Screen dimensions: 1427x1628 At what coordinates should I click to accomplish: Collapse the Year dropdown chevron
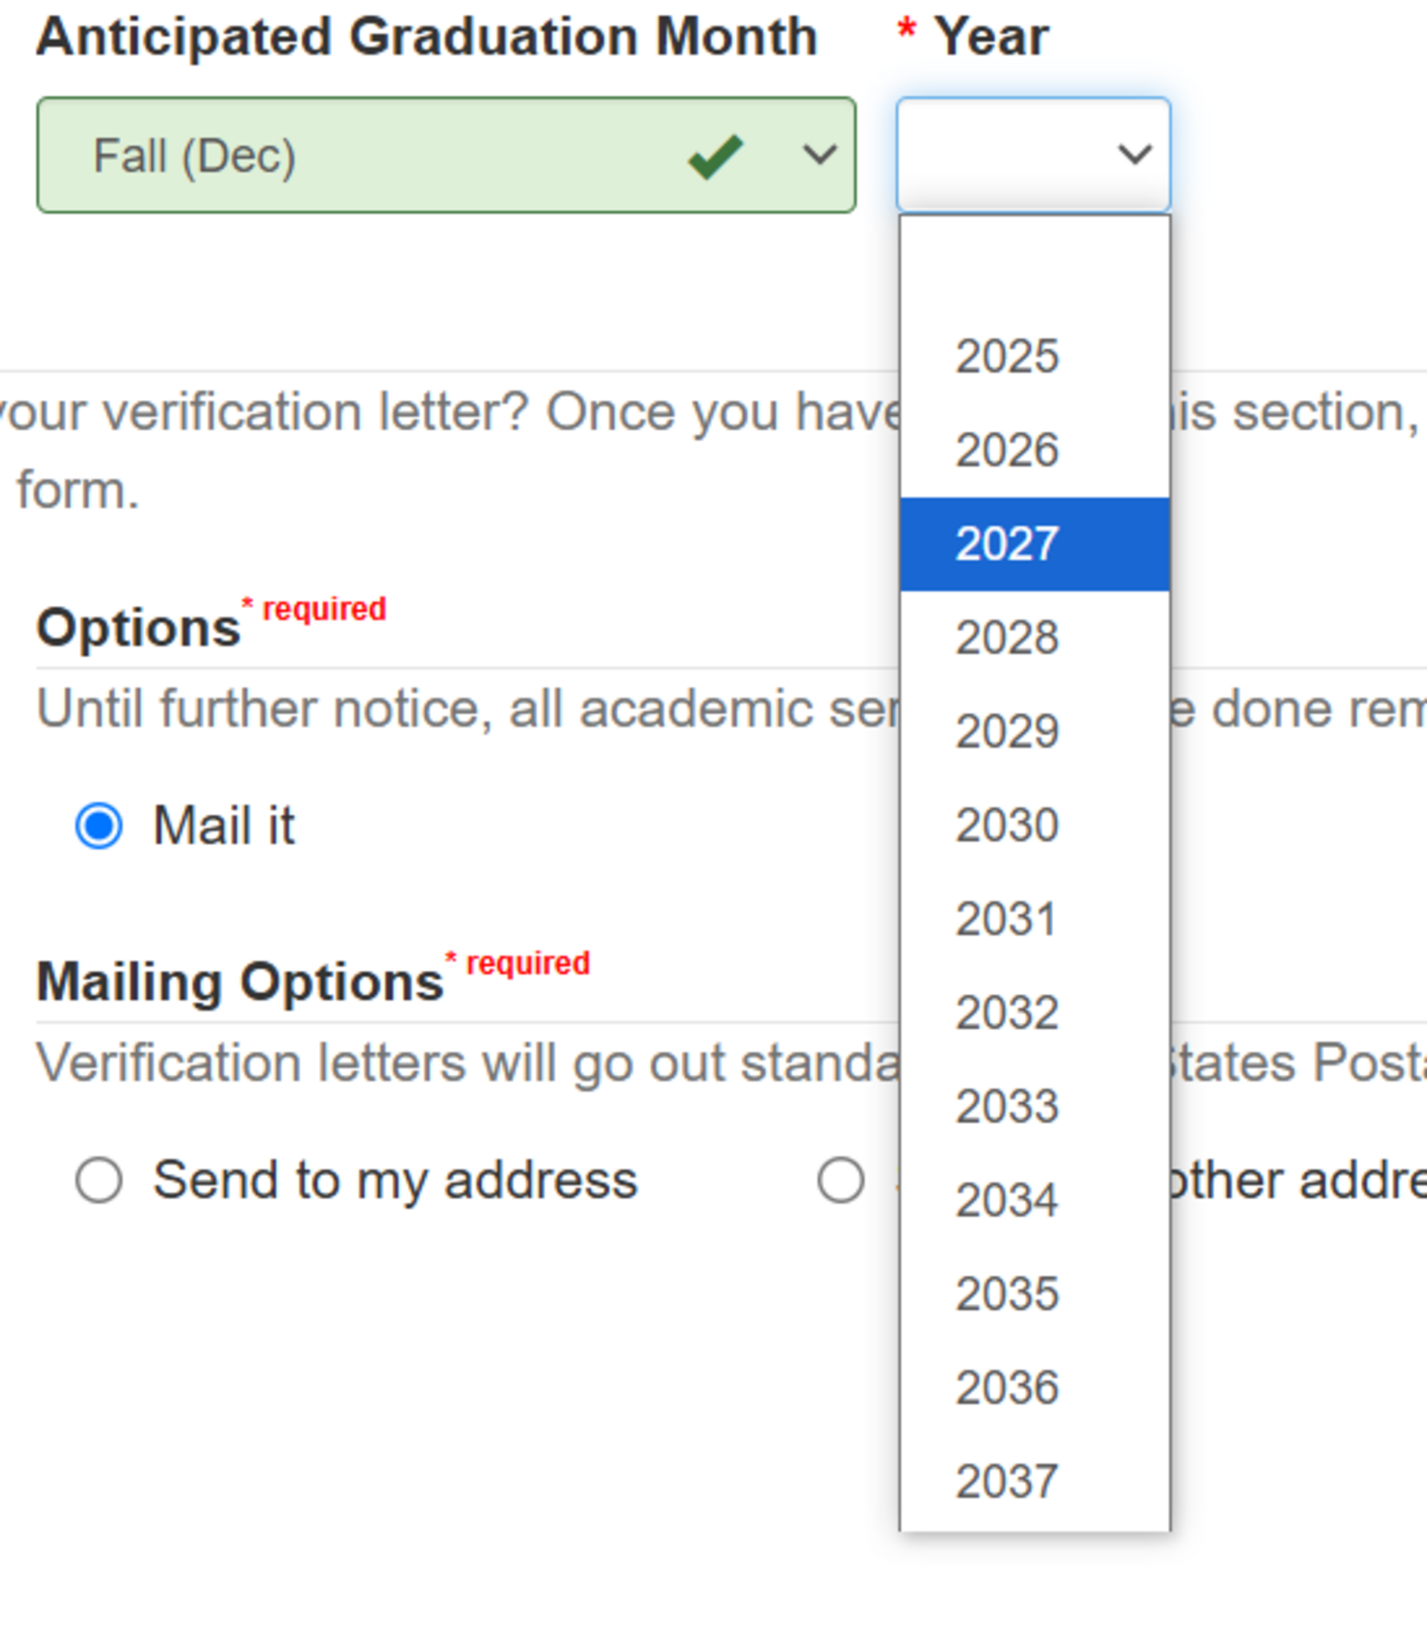pyautogui.click(x=1134, y=155)
